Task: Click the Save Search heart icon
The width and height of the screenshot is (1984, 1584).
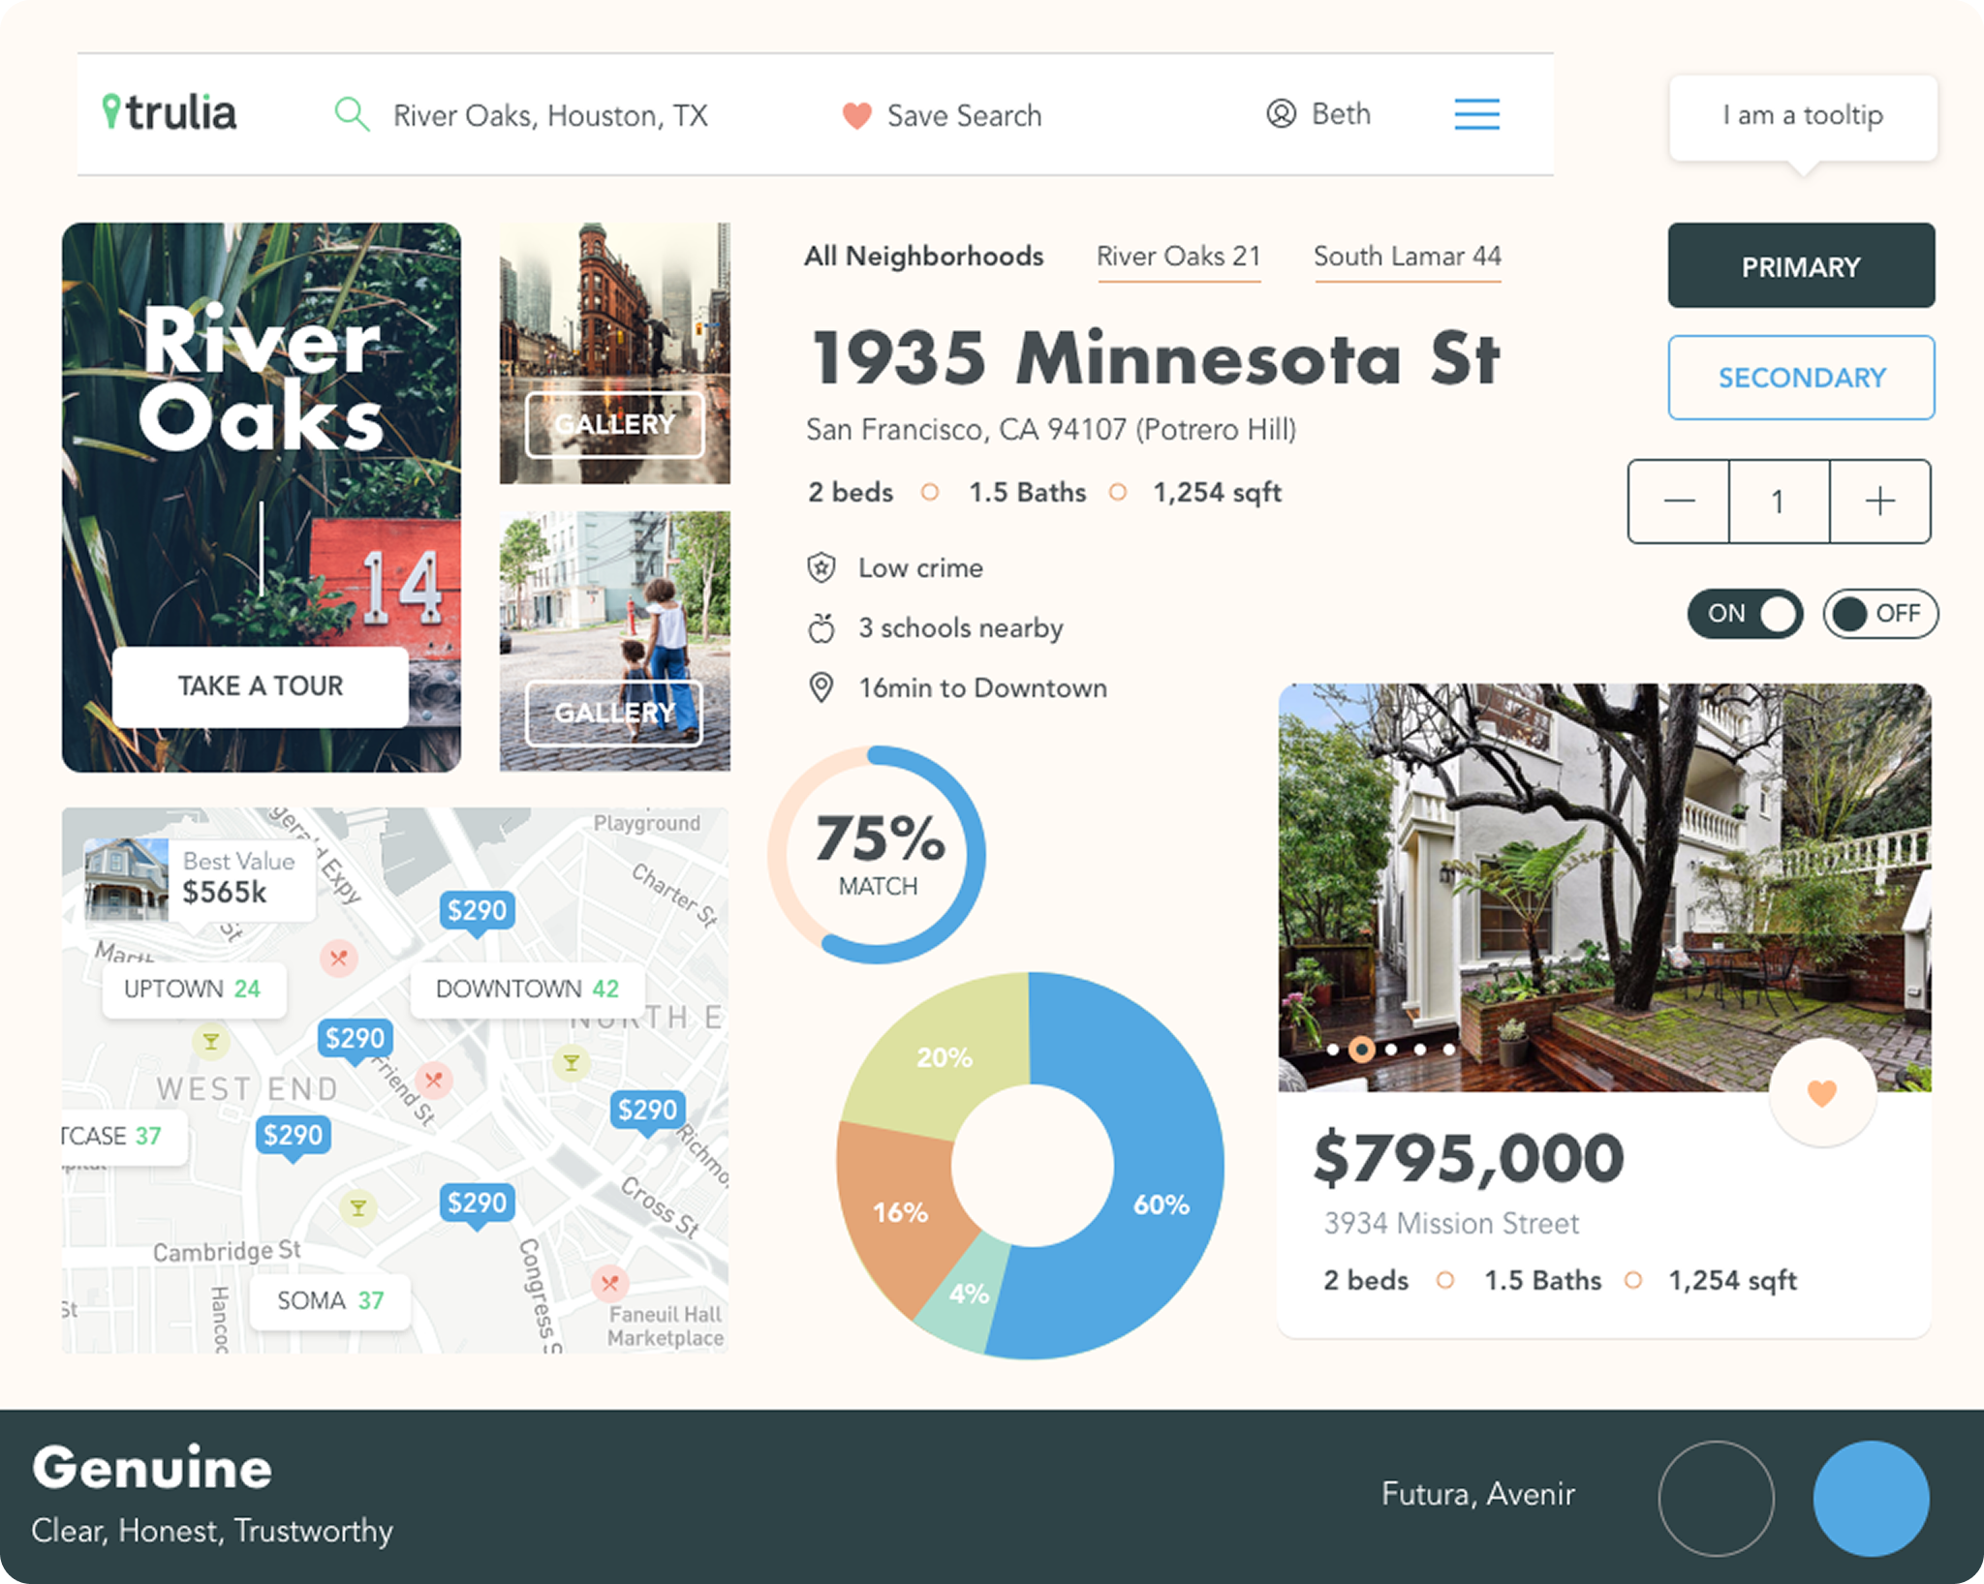Action: (856, 116)
